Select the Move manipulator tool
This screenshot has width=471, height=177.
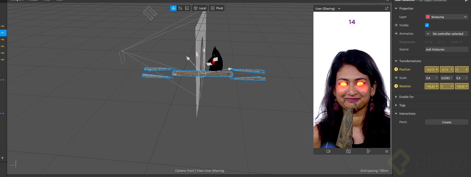tap(174, 8)
